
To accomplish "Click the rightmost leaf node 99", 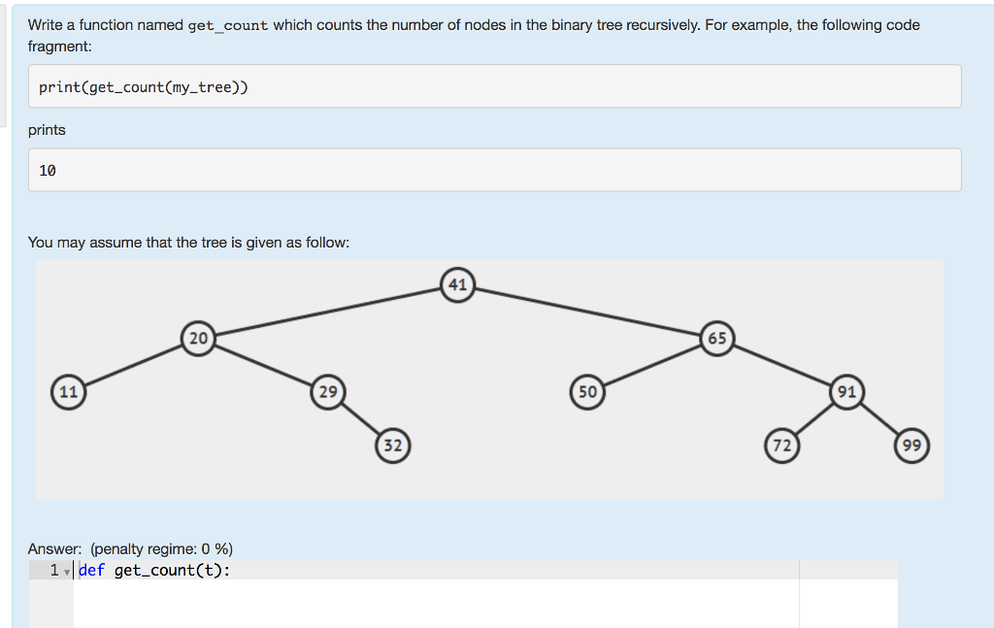I will [x=911, y=445].
